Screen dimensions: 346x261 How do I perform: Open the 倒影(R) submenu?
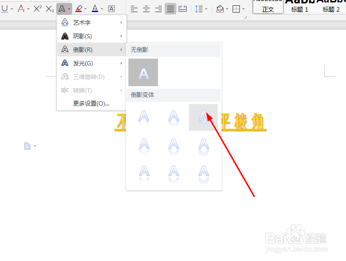[x=92, y=49]
